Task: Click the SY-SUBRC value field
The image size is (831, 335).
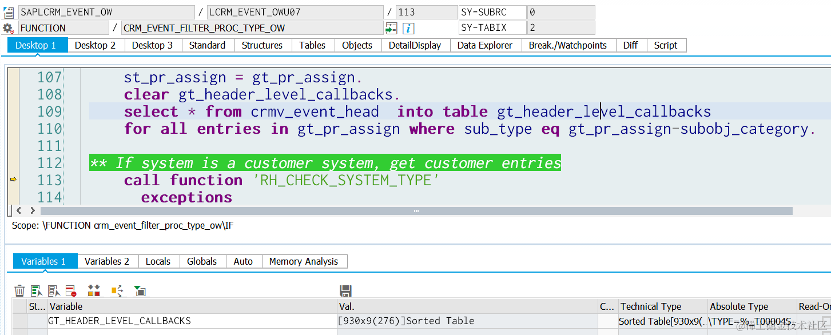Action: pos(560,12)
